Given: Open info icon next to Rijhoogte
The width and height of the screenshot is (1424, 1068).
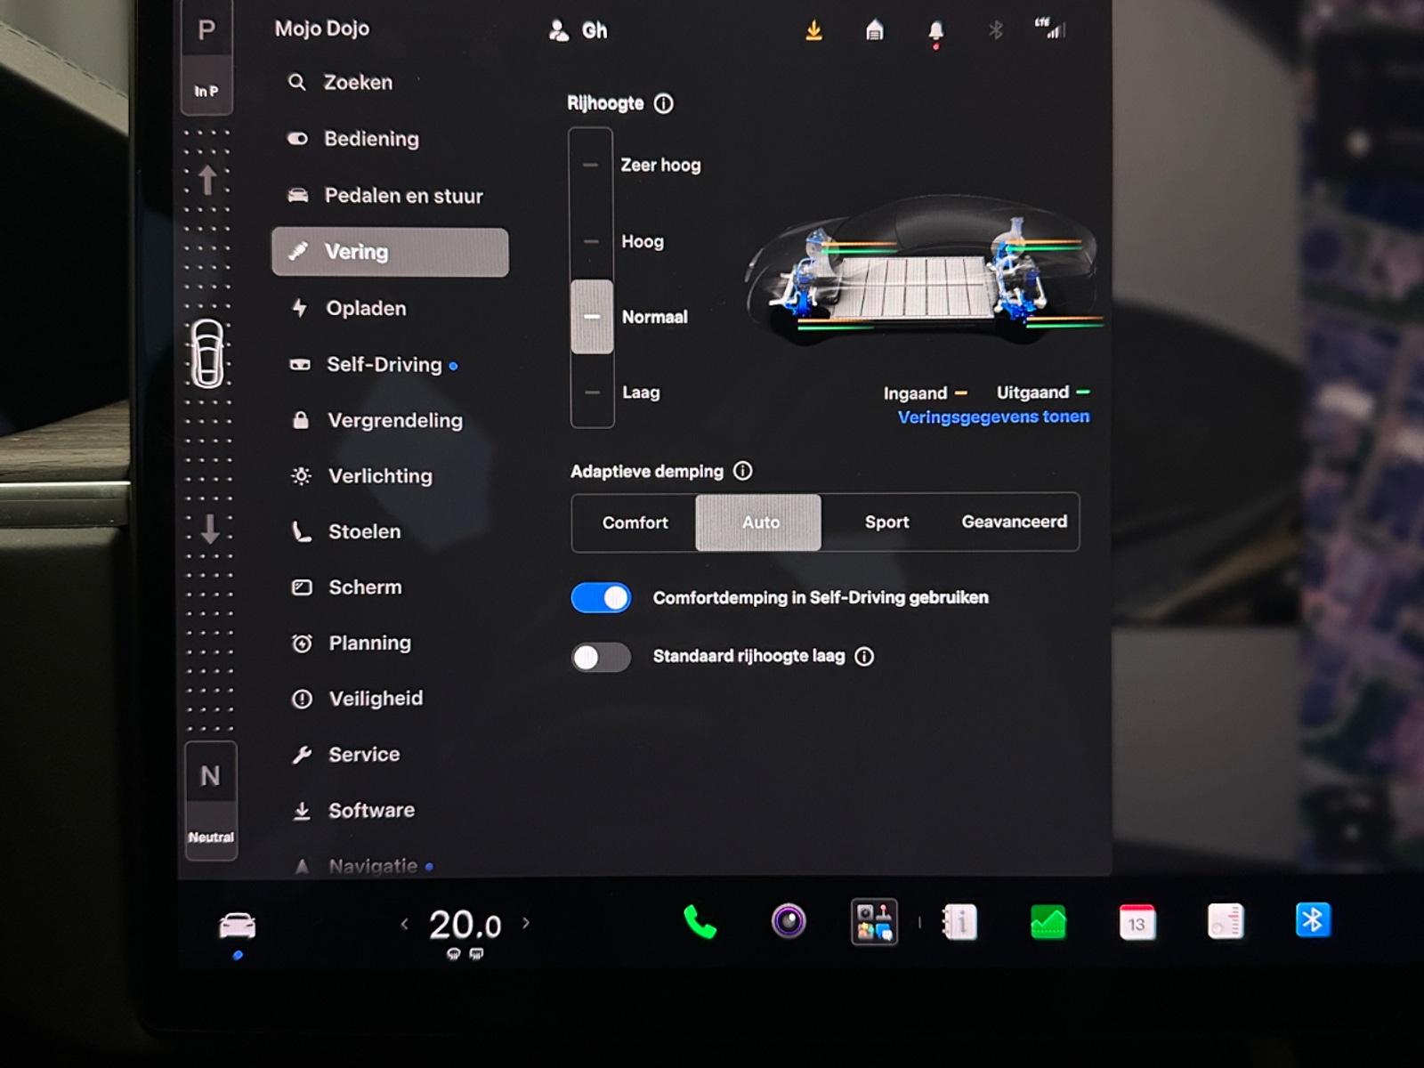Looking at the screenshot, I should 664,103.
